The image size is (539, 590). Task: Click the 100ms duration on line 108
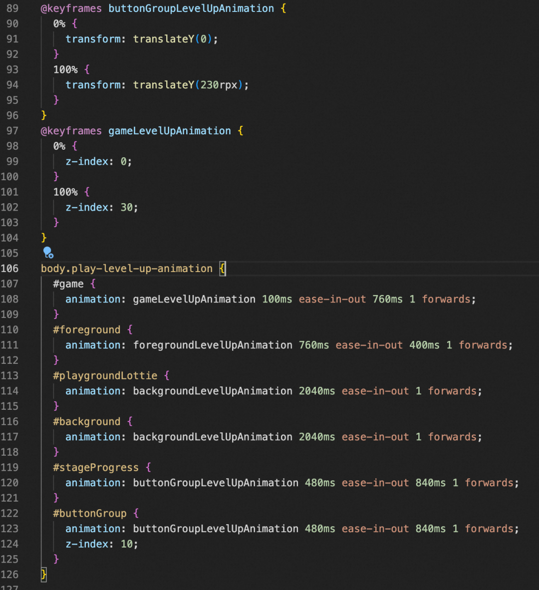[x=277, y=299]
